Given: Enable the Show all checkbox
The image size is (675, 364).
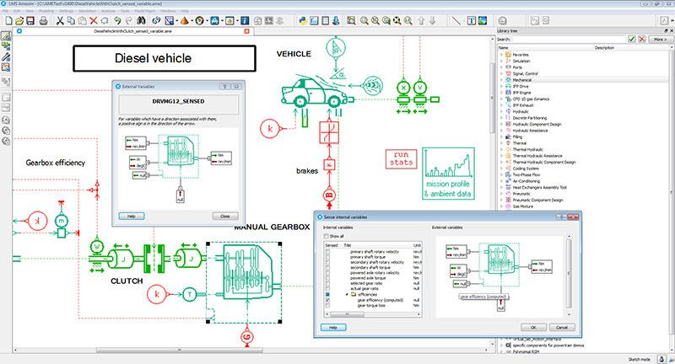Looking at the screenshot, I should pyautogui.click(x=327, y=236).
